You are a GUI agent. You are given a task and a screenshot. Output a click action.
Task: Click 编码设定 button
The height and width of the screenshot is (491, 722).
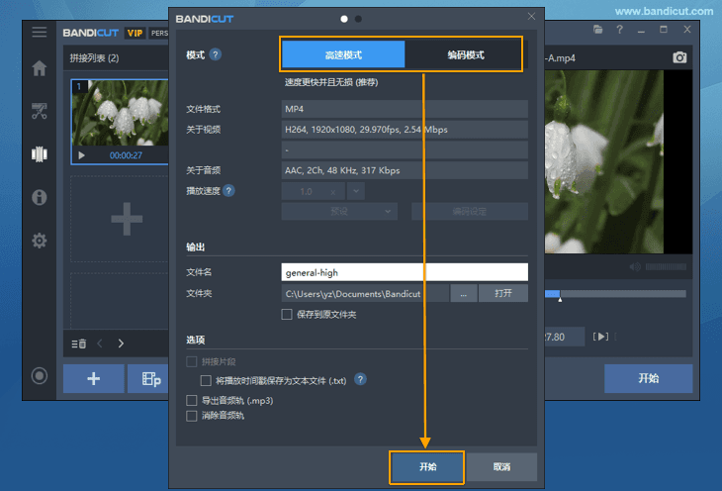pos(470,212)
